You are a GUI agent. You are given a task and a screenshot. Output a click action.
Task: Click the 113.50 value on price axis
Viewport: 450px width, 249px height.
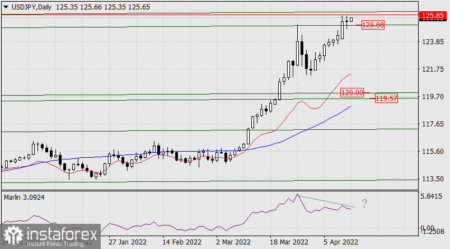pyautogui.click(x=433, y=178)
